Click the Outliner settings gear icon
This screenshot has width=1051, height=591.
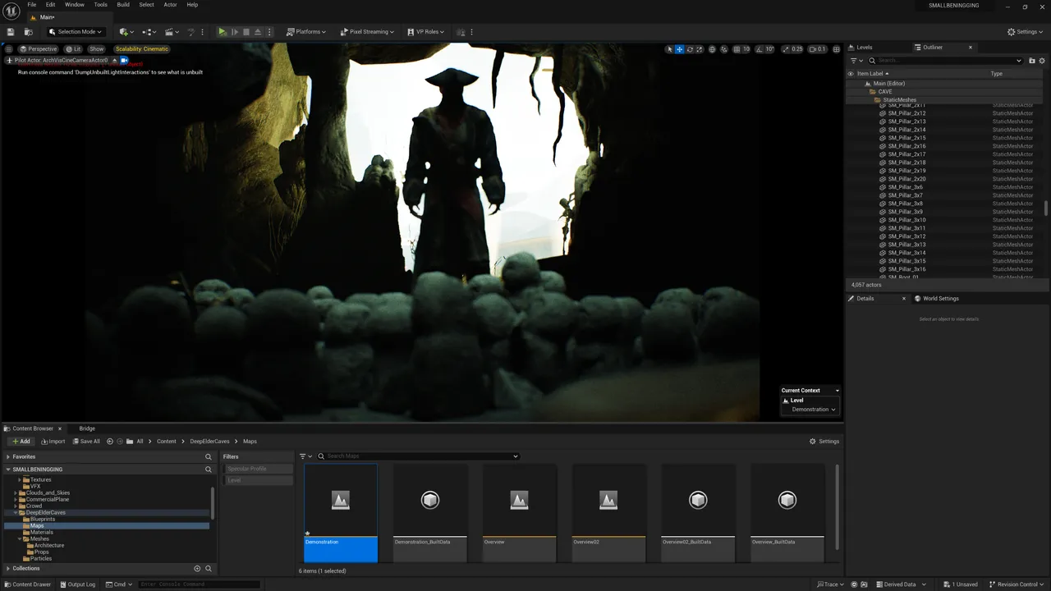1043,61
